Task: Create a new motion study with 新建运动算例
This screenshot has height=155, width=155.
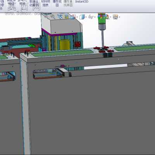Action: coord(34,3)
